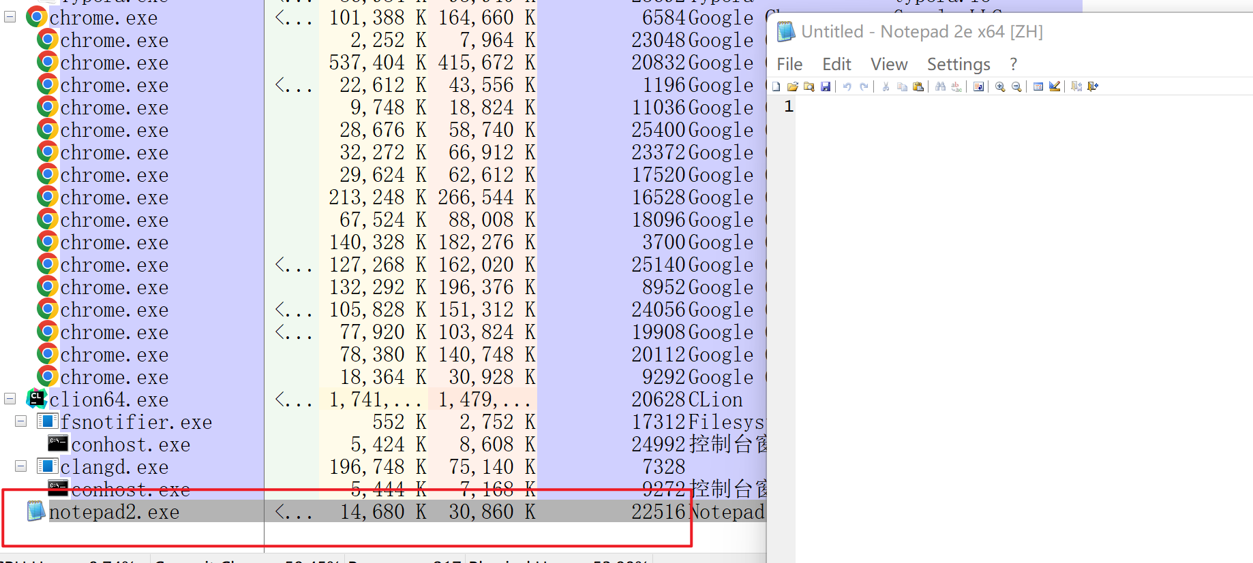This screenshot has height=563, width=1253.
Task: Click the 30,928 K working set value
Action: pyautogui.click(x=492, y=377)
